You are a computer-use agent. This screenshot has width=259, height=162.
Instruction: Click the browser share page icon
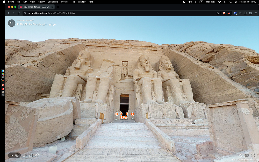tap(218, 13)
